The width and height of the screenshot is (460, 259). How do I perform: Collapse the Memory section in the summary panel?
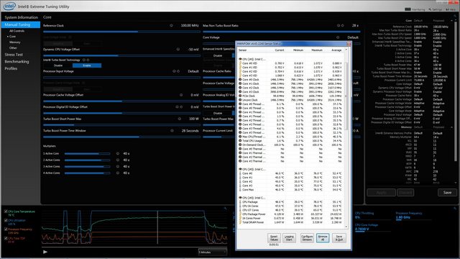pyautogui.click(x=451, y=127)
